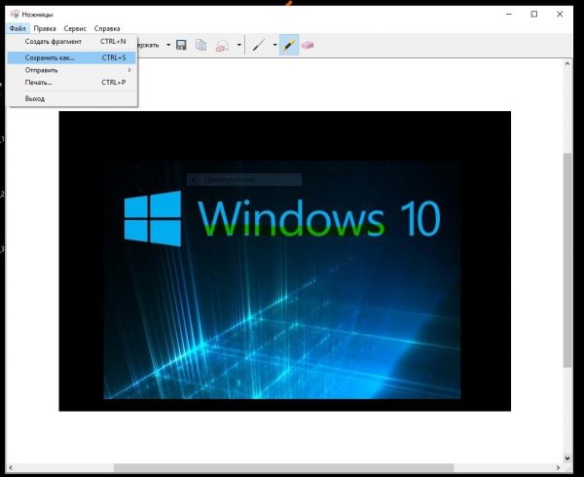This screenshot has width=584, height=477.
Task: Click the Send Snip envelope icon
Action: [222, 46]
